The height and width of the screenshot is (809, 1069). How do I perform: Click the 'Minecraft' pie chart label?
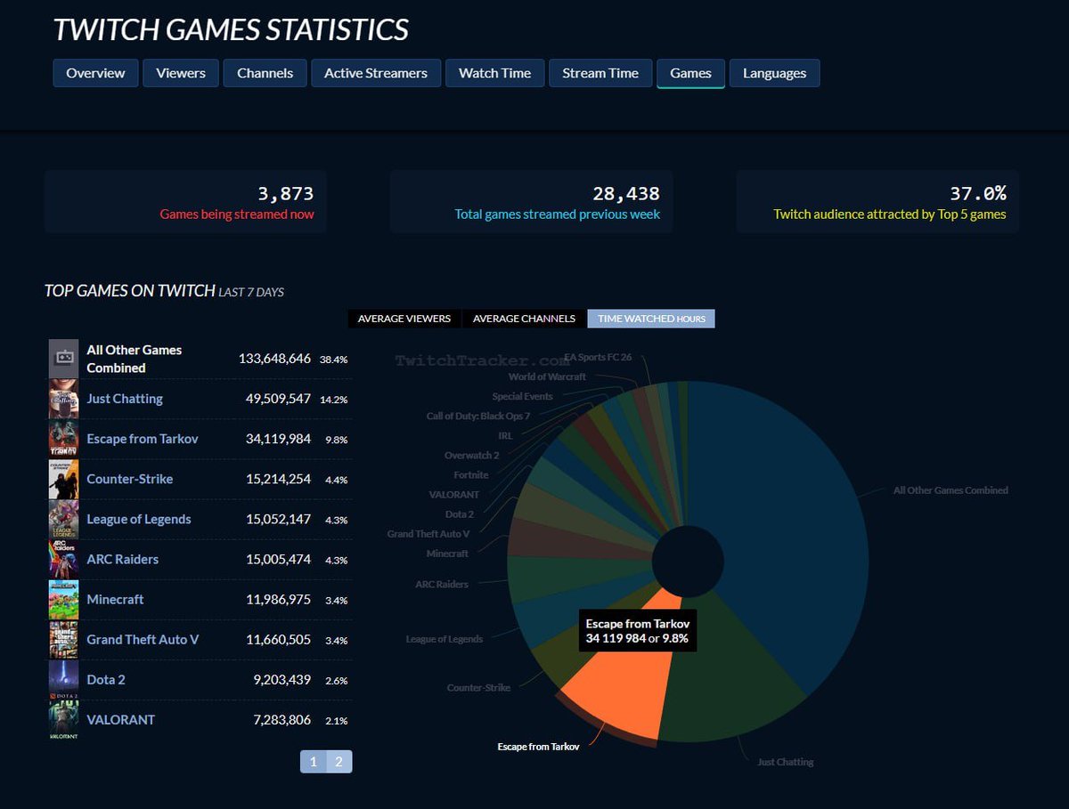tap(447, 554)
